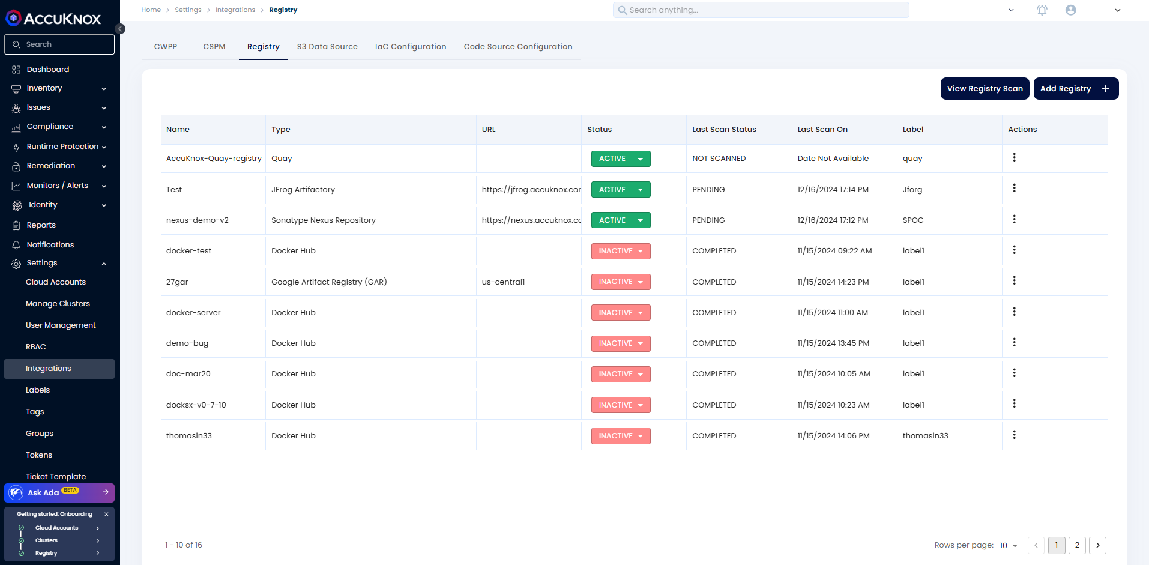Image resolution: width=1149 pixels, height=565 pixels.
Task: Open INACTIVE status dropdown for 27gar
Action: 621,282
